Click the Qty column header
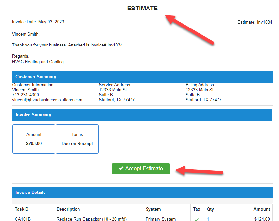The height and width of the screenshot is (221, 279). point(210,209)
